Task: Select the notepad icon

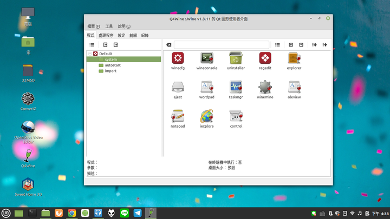Action: click(x=178, y=116)
